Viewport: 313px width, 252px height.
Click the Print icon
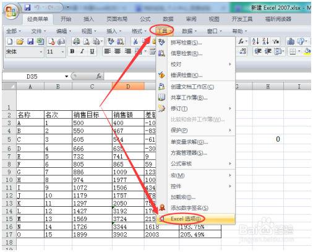pyautogui.click(x=76, y=42)
